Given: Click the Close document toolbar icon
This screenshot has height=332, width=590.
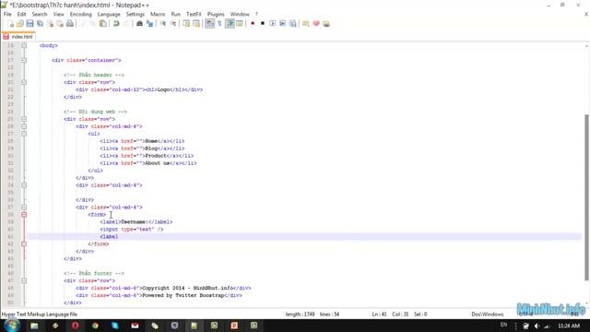Looking at the screenshot, I should coord(50,24).
